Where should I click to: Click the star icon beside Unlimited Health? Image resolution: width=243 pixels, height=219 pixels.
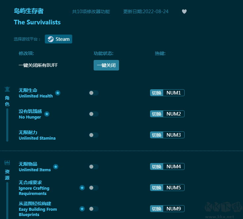(x=58, y=93)
